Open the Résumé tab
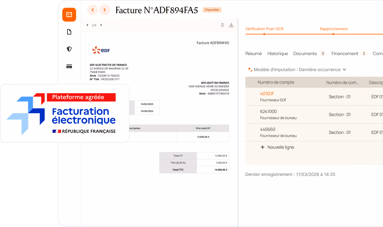Viewport: 383px width, 227px height. coord(253,54)
